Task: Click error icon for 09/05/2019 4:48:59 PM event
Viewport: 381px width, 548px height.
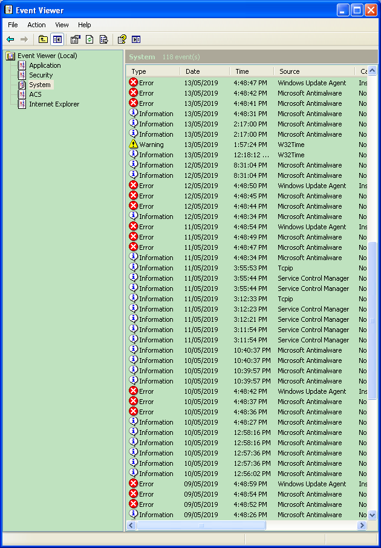Action: (133, 483)
